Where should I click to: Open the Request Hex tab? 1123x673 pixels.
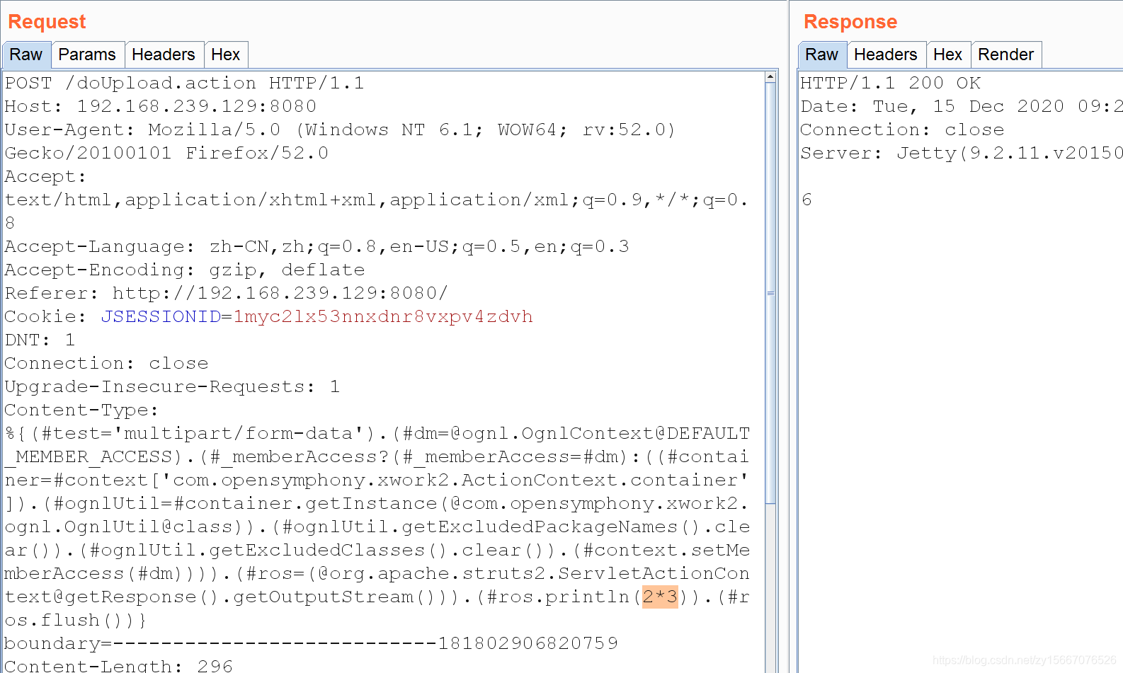point(226,54)
